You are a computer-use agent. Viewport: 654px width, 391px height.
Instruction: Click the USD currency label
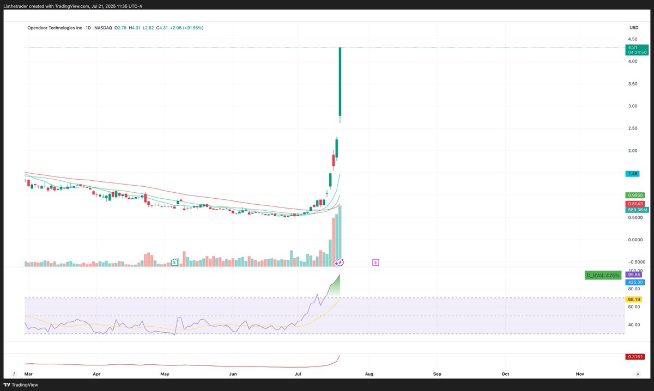click(x=634, y=27)
